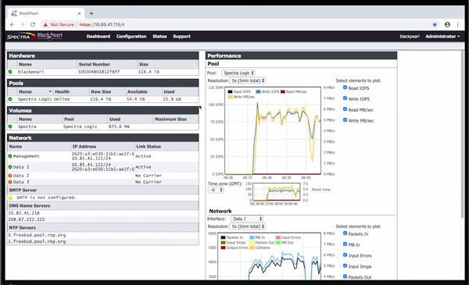This screenshot has width=469, height=285.
Task: Change Pool chart Resolution dropdown
Action: click(247, 80)
